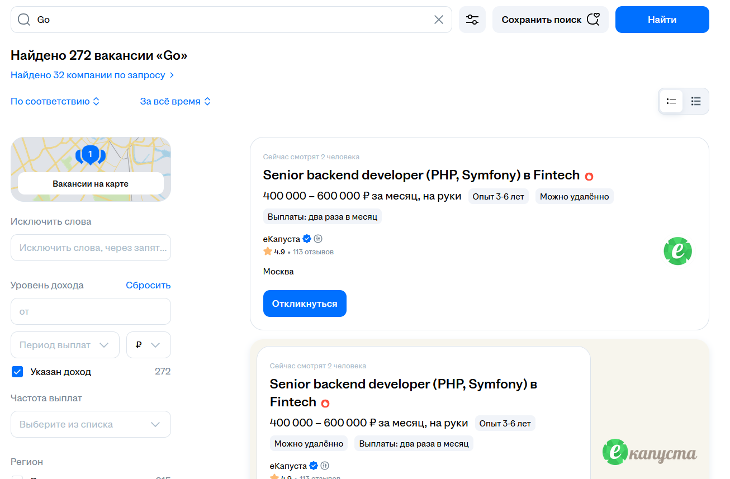Open the advanced search filters icon
The image size is (730, 479).
[x=472, y=19]
